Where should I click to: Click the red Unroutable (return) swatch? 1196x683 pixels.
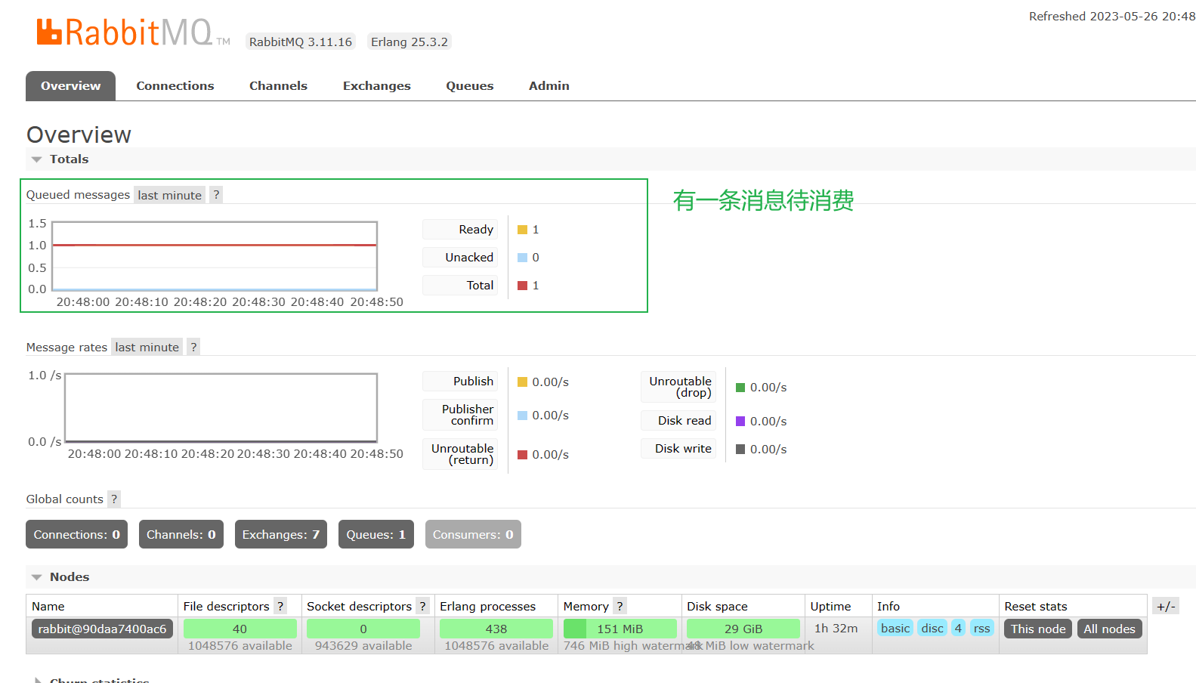(x=522, y=455)
